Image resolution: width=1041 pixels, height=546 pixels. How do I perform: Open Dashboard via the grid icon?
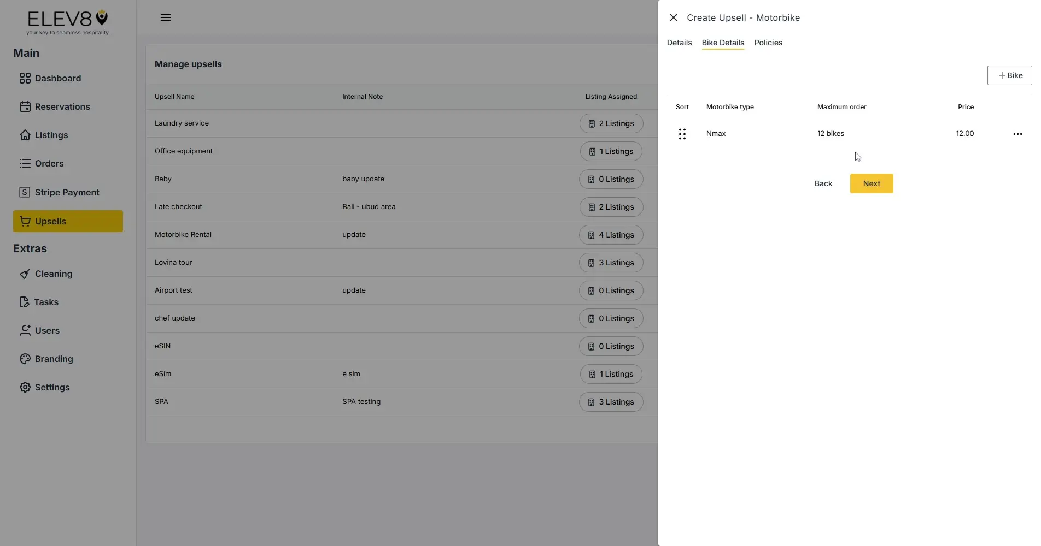(x=25, y=78)
